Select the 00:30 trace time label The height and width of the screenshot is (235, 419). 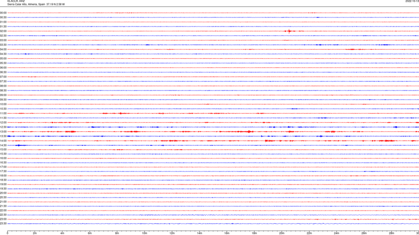click(3, 17)
